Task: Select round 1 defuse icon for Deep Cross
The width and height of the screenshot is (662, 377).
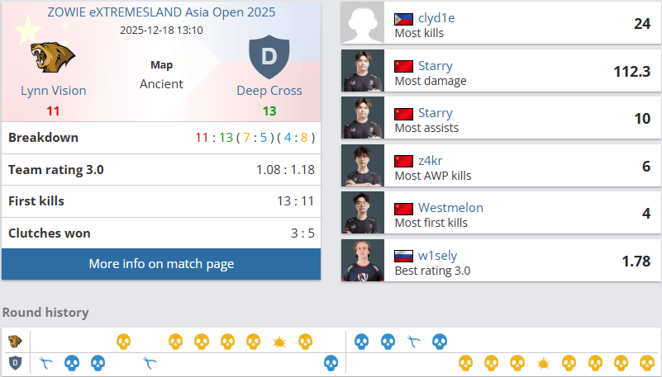Action: (45, 363)
